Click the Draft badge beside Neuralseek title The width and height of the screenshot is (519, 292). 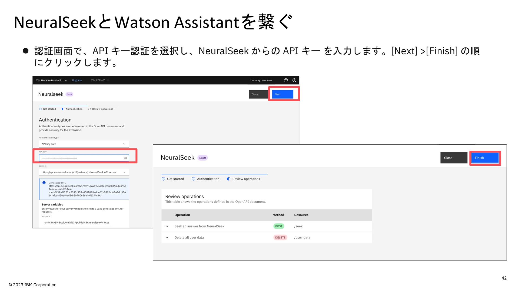(69, 94)
